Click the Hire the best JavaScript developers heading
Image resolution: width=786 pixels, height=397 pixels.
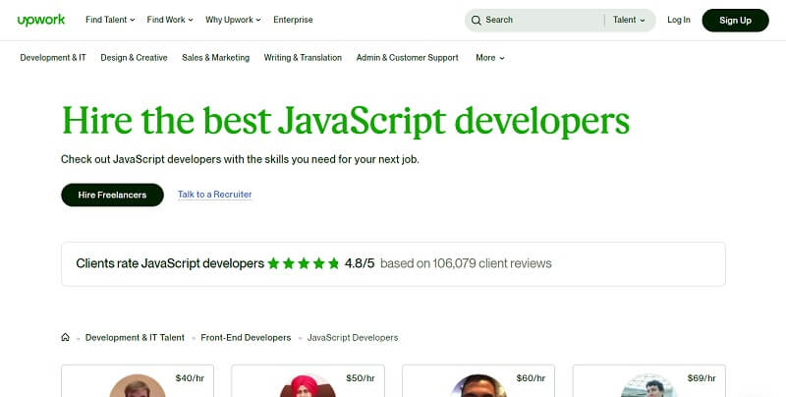(x=346, y=121)
